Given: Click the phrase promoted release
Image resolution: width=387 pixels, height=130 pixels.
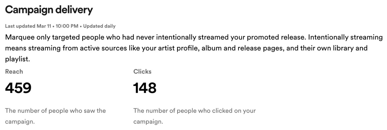Looking at the screenshot, I should (276, 37).
